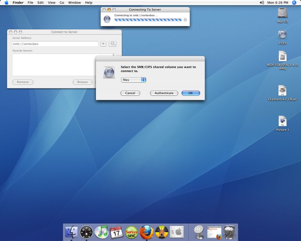Open the View menu
The height and width of the screenshot is (241, 301).
tap(52, 3)
